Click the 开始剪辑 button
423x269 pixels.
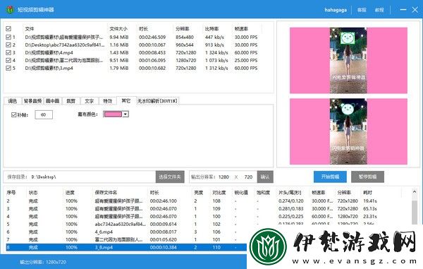[x=330, y=177]
